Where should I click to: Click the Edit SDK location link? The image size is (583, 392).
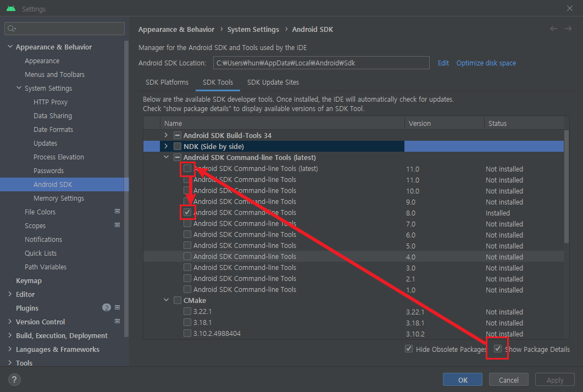(443, 63)
